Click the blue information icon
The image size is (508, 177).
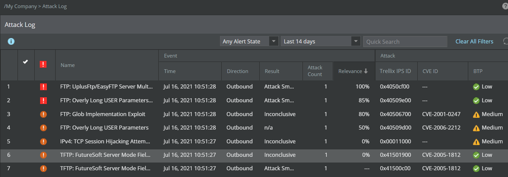click(x=11, y=41)
